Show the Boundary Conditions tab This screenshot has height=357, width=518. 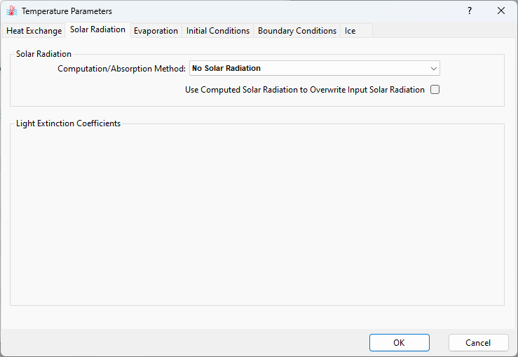297,31
